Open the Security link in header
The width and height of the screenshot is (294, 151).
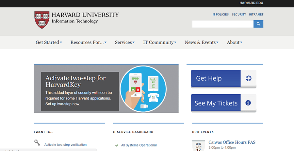239,14
